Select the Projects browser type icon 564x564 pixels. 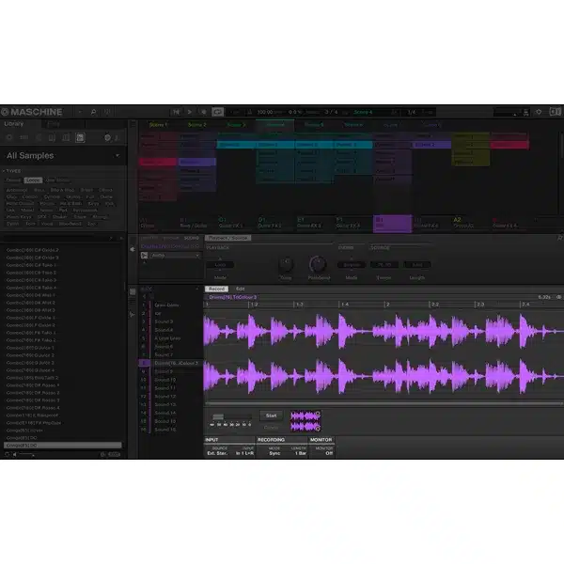point(9,137)
